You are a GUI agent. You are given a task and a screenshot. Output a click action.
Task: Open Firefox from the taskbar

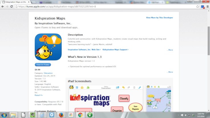61,115
